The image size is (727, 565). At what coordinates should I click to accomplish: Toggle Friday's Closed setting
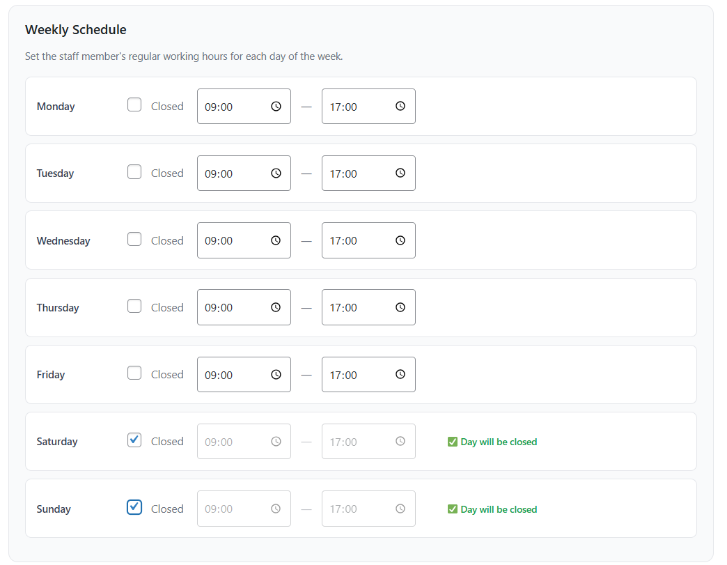click(134, 373)
